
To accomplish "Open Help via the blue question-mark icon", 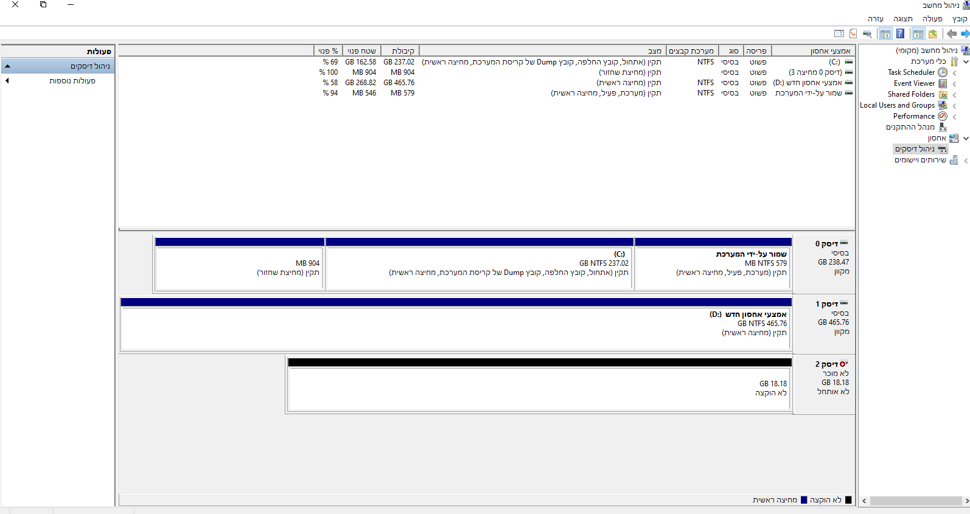I will tap(900, 34).
